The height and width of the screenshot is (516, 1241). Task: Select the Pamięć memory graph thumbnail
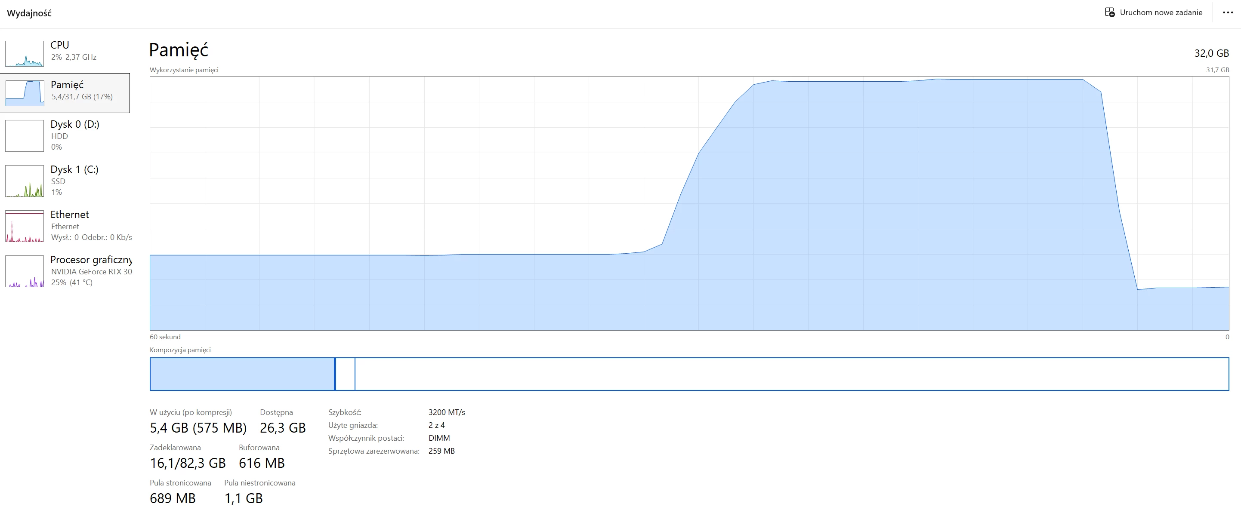pyautogui.click(x=24, y=93)
